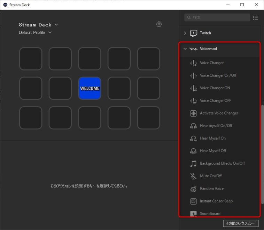Expand the Twitch category chevron
Viewport: 264px width, 230px height.
point(185,33)
